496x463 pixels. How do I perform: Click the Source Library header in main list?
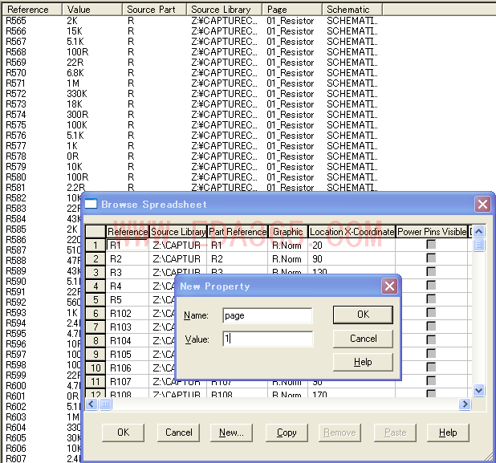(224, 10)
